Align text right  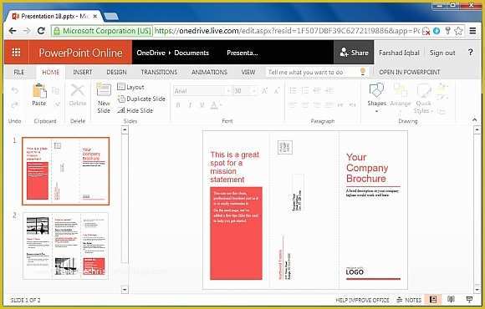click(317, 105)
